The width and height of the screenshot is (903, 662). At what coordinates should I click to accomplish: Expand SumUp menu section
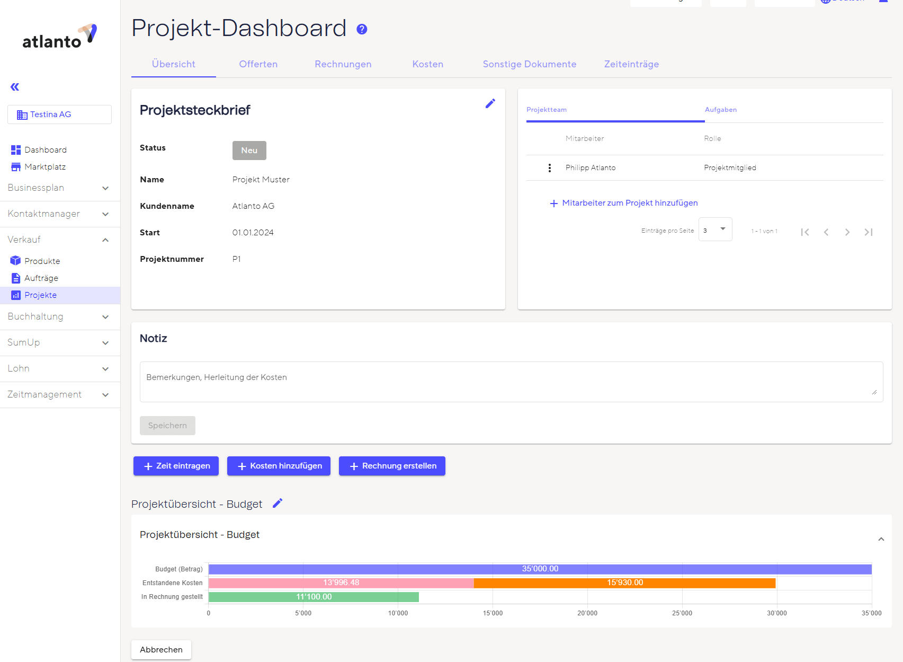pyautogui.click(x=60, y=343)
